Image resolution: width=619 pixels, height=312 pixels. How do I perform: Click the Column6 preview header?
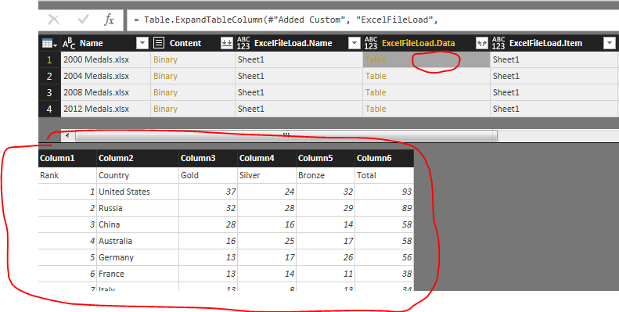[384, 158]
